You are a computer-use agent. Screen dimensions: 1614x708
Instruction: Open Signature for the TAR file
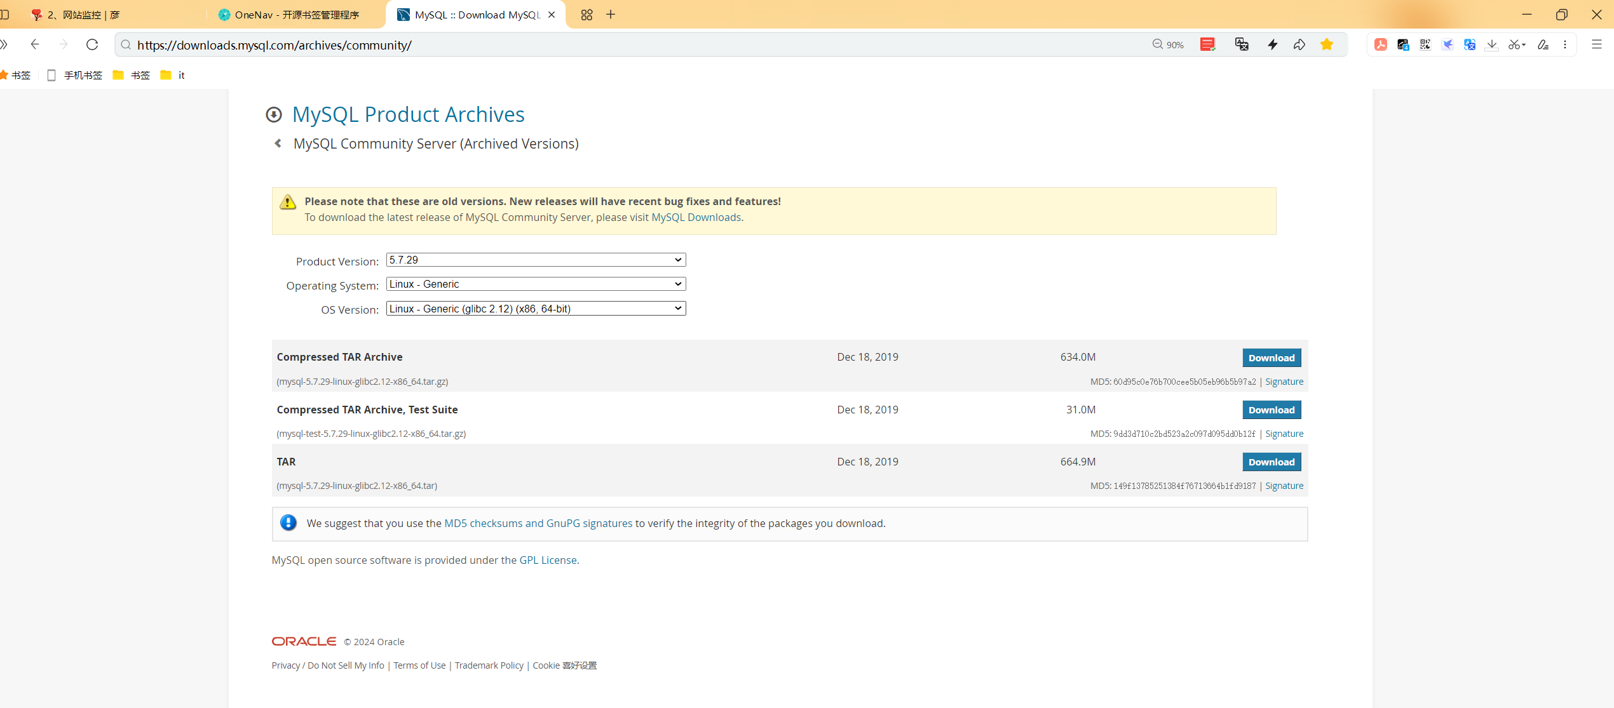1284,486
